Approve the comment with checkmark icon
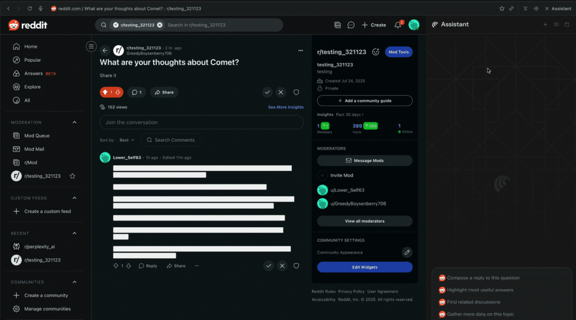 (269, 265)
